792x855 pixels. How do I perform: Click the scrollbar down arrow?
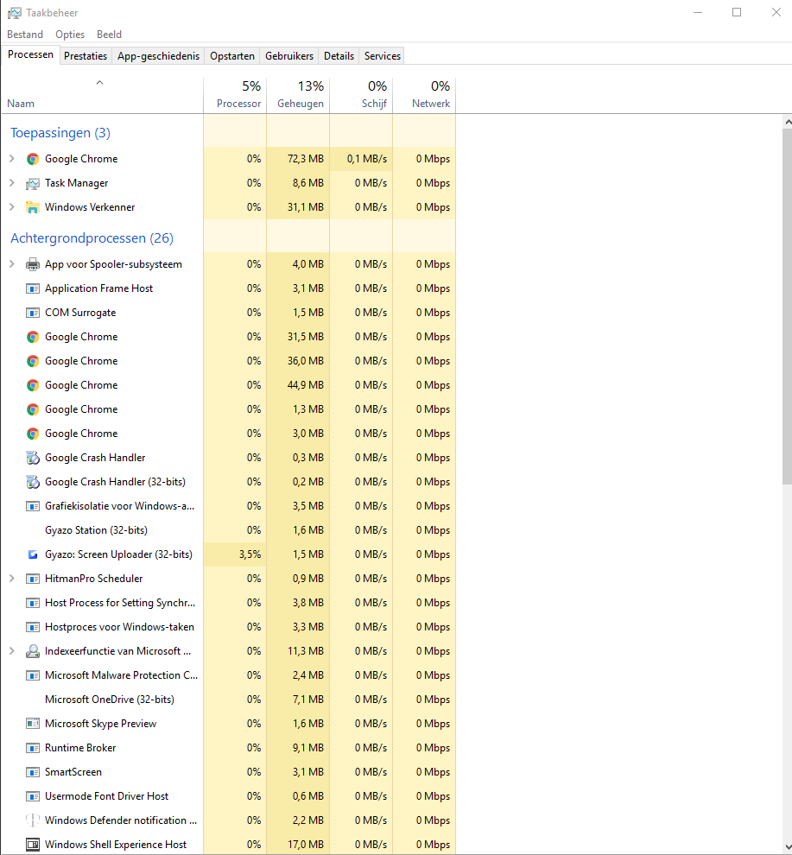tap(787, 847)
